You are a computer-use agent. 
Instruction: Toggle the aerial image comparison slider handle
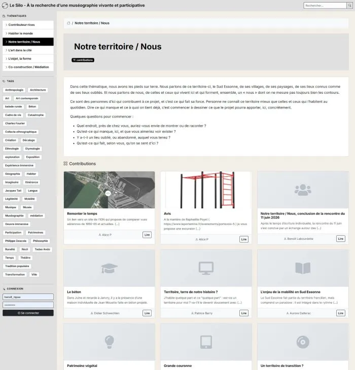click(108, 193)
